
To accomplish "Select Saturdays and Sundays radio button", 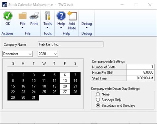I will [x=98, y=106].
